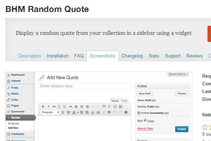Apply the text color button
This screenshot has height=141, width=211.
(x=74, y=112)
